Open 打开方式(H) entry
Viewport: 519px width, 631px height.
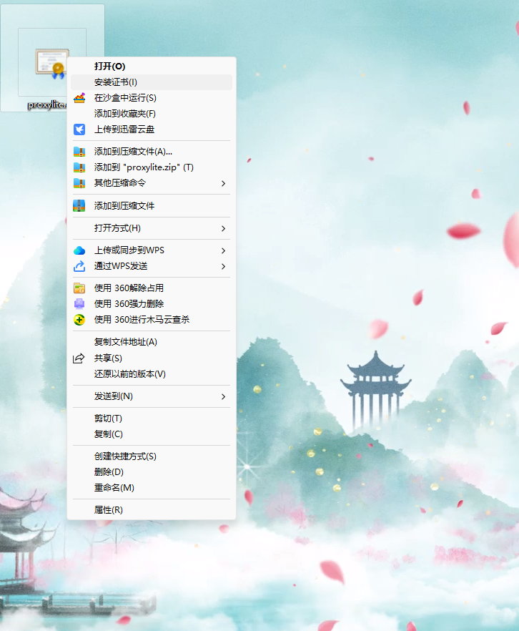click(x=151, y=228)
